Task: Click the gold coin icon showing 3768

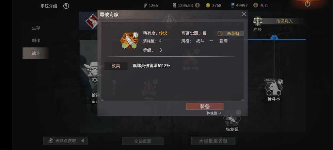Action: 208,6
